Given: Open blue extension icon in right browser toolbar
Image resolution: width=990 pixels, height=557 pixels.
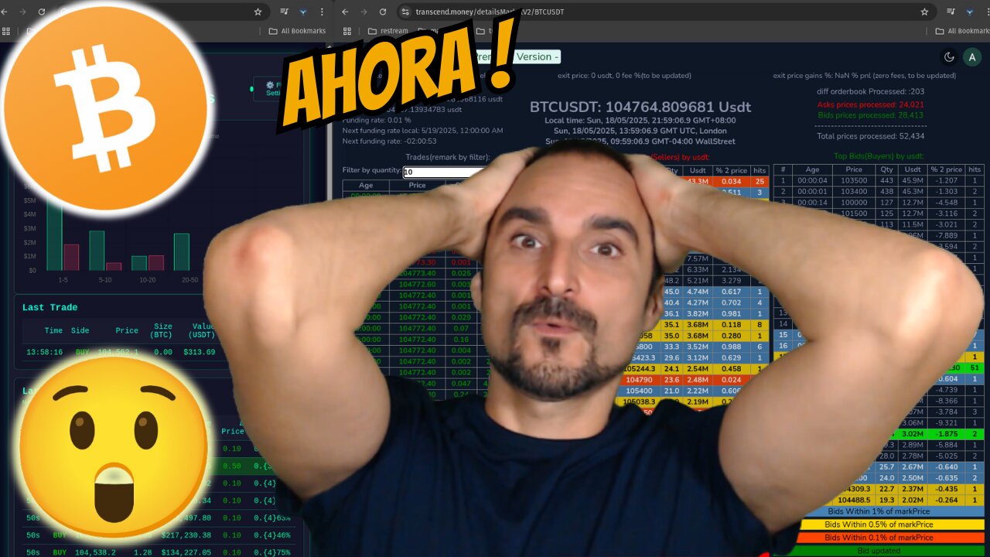Looking at the screenshot, I should click(969, 12).
